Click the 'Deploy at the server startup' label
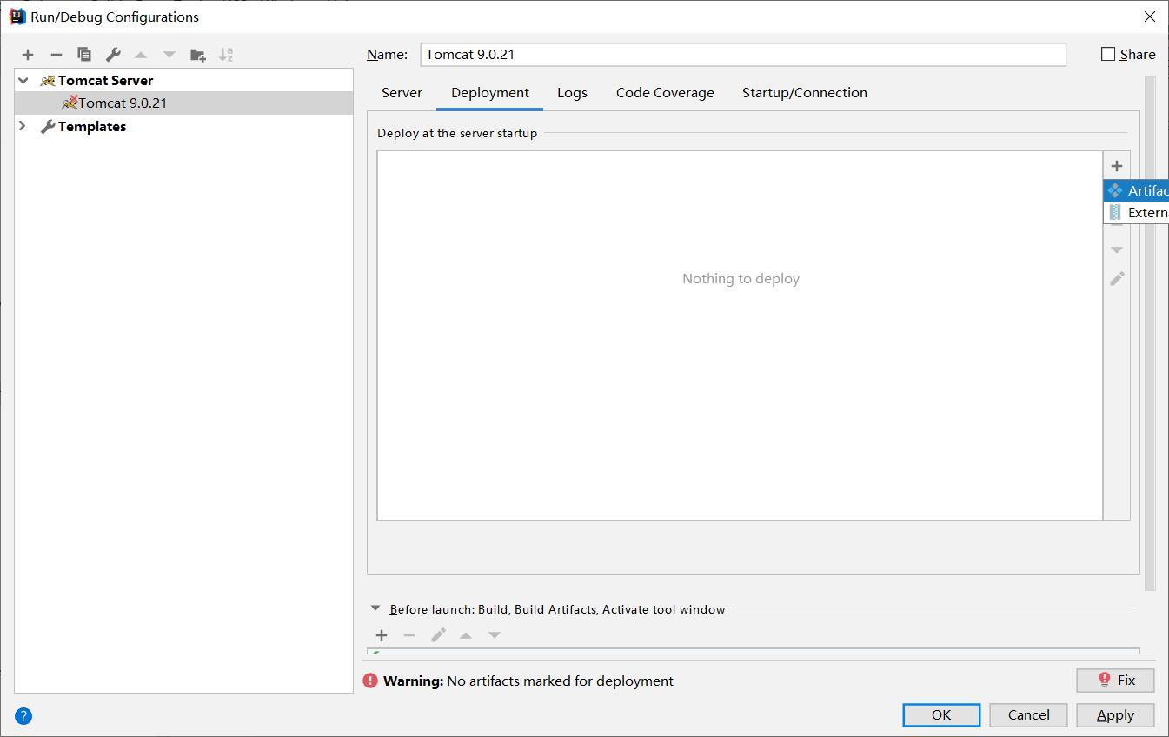Screen dimensions: 1169x737 tap(457, 133)
